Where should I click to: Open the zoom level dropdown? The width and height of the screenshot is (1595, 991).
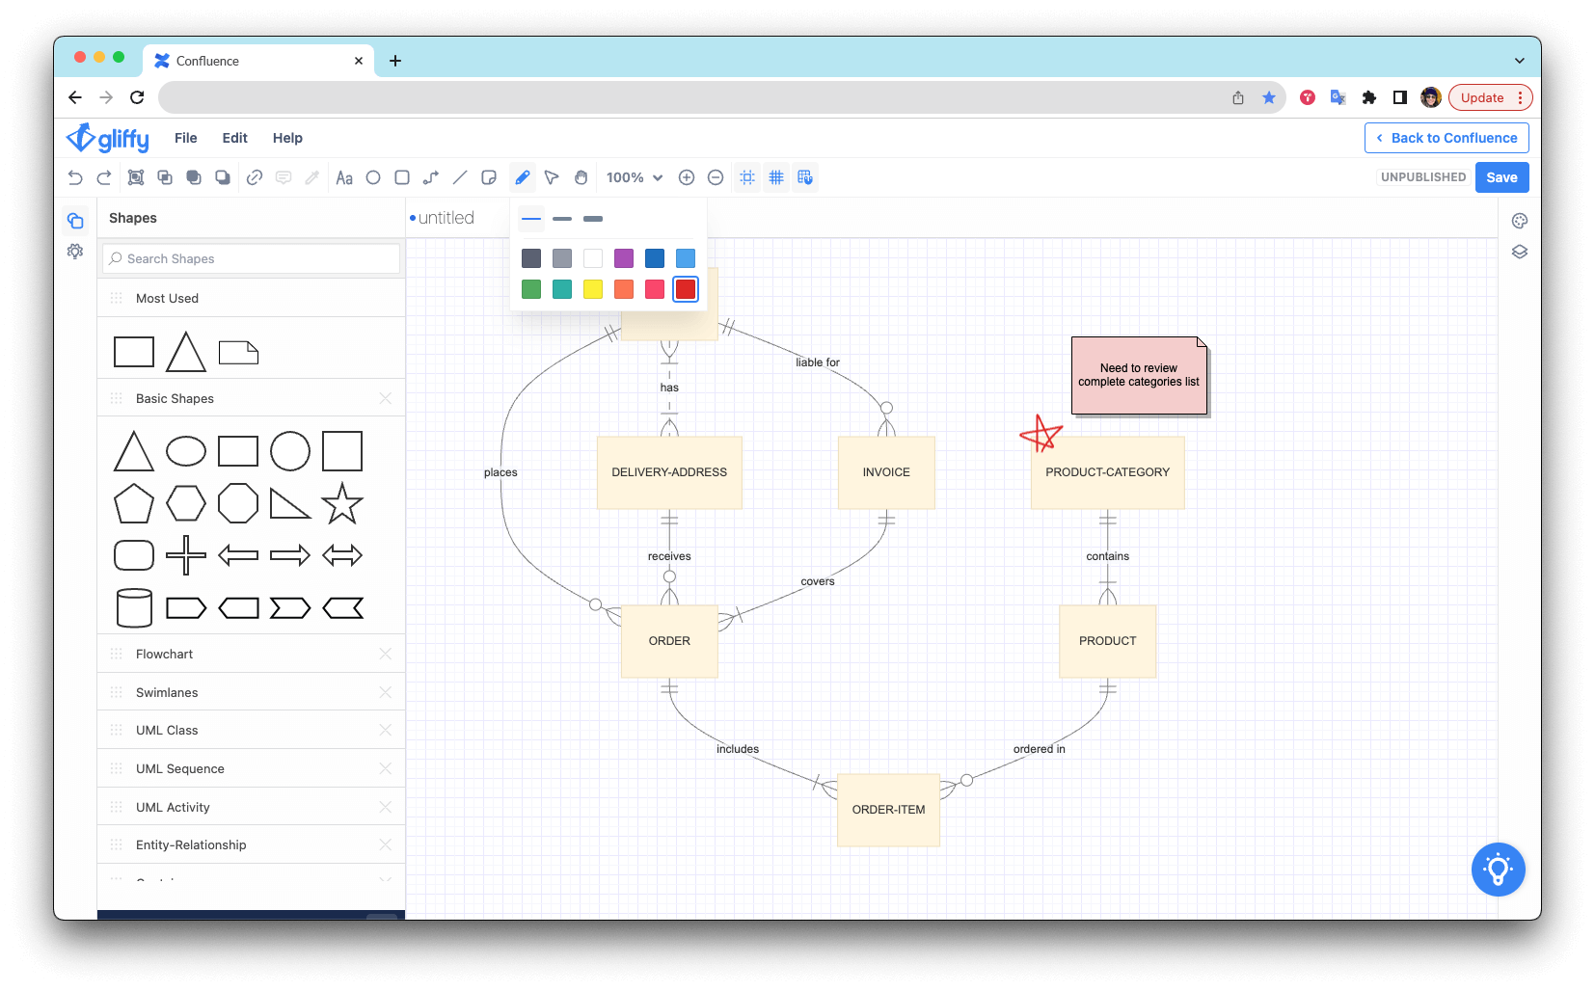click(x=634, y=177)
